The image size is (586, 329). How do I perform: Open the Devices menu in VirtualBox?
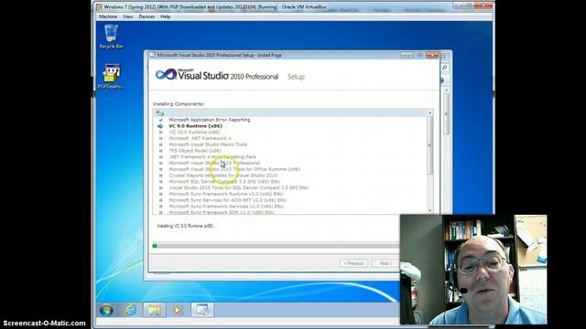[x=146, y=16]
